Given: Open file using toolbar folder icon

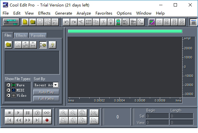Looking at the screenshot, I should 33,22.
